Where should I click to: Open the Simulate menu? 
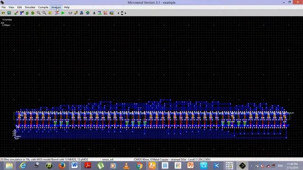[x=30, y=7]
